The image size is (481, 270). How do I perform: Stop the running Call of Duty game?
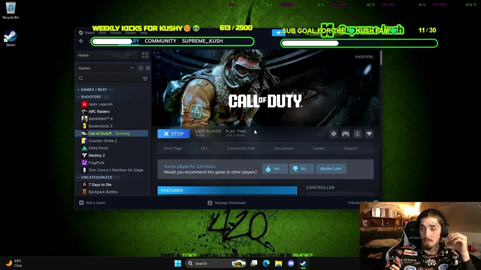pyautogui.click(x=174, y=134)
